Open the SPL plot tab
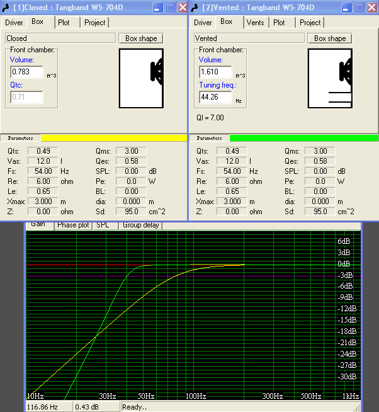The width and height of the screenshot is (379, 412). (105, 225)
